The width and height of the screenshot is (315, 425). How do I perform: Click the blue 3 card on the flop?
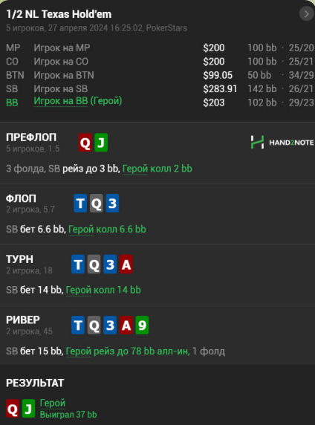(x=112, y=203)
